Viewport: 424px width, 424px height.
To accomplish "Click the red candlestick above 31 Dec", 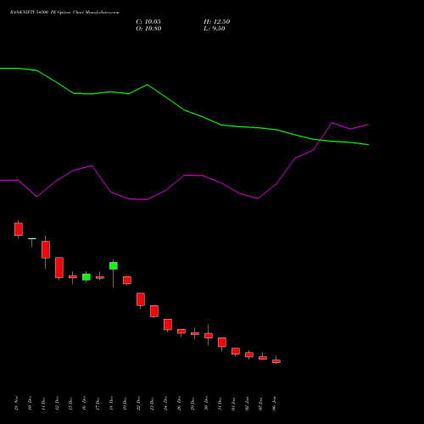I will 222,343.
